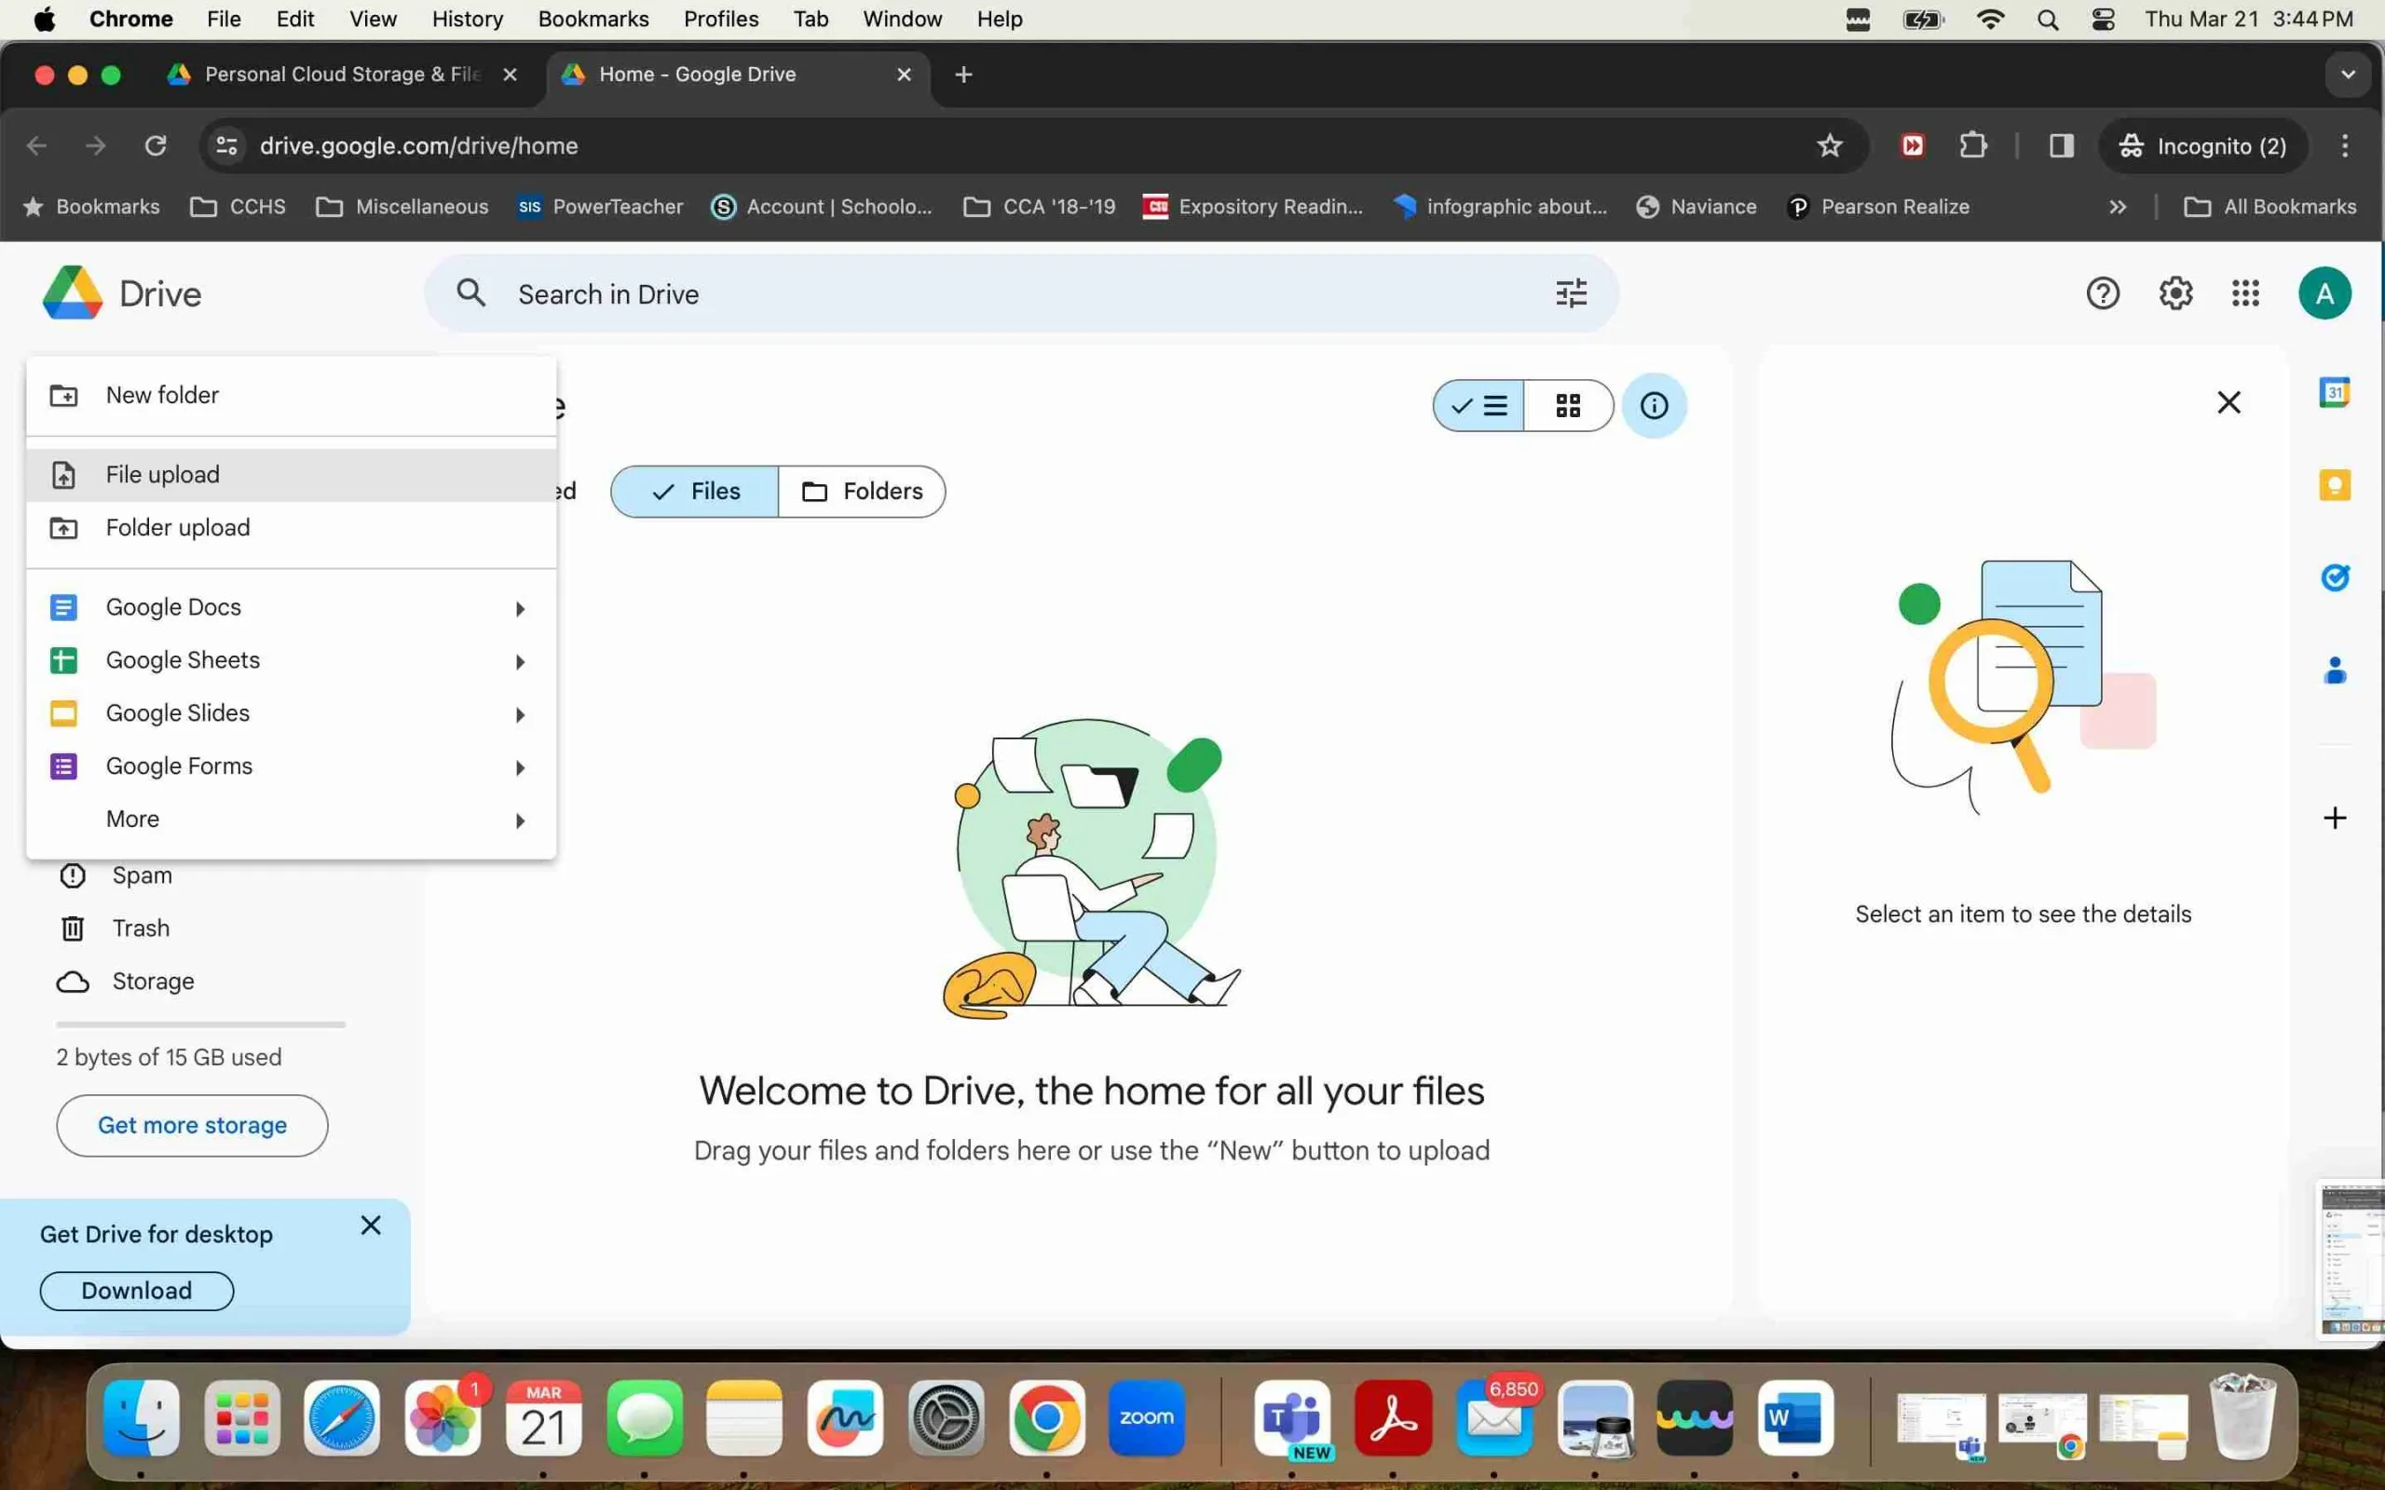Click the Search in Drive field
The height and width of the screenshot is (1490, 2385).
click(1020, 293)
